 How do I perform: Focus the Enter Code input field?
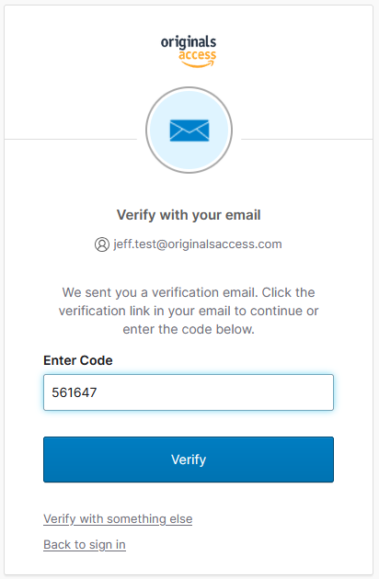pos(189,392)
